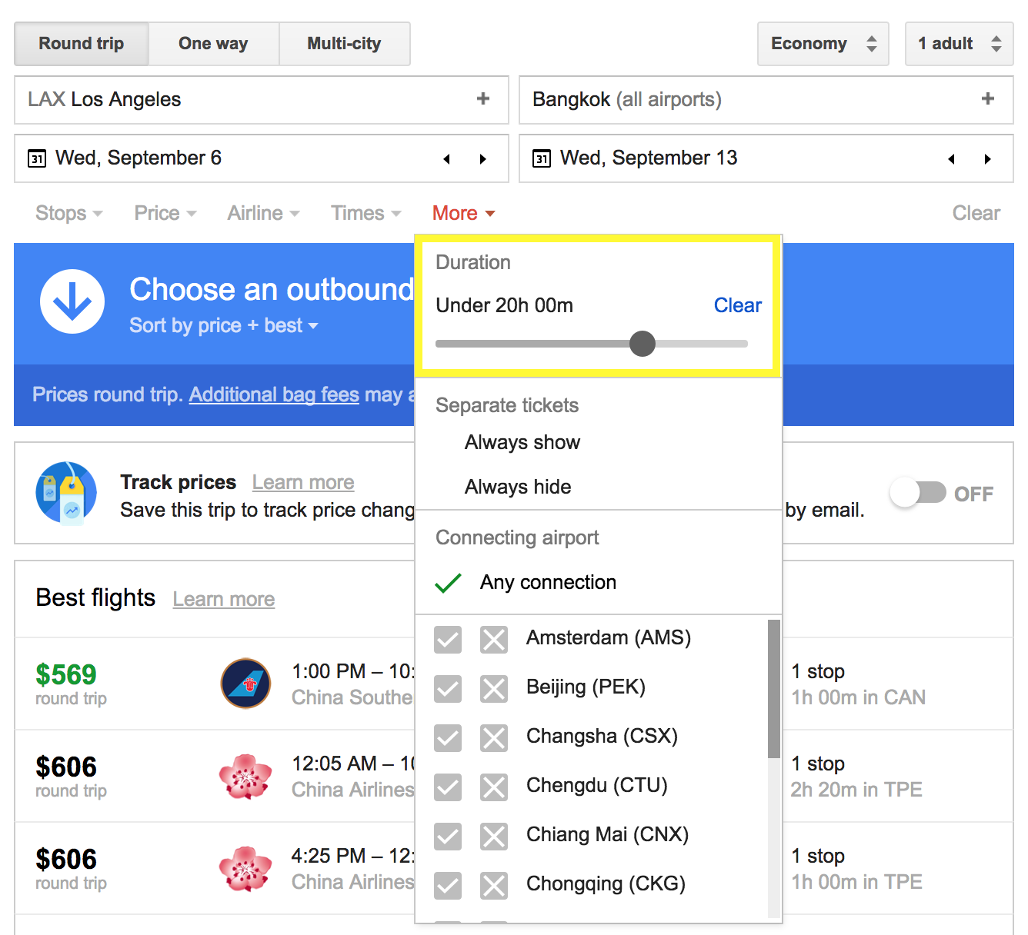Image resolution: width=1028 pixels, height=935 pixels.
Task: Click China Airlines logo on 12:05 AM flight
Action: [x=245, y=776]
